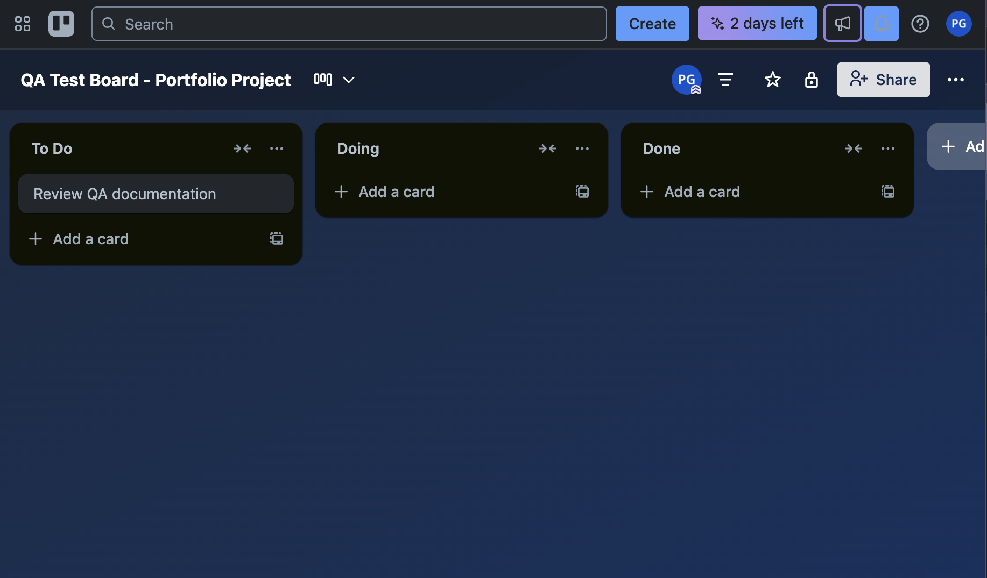Screen dimensions: 987x578
Task: Click the board view switcher icon
Action: click(323, 80)
